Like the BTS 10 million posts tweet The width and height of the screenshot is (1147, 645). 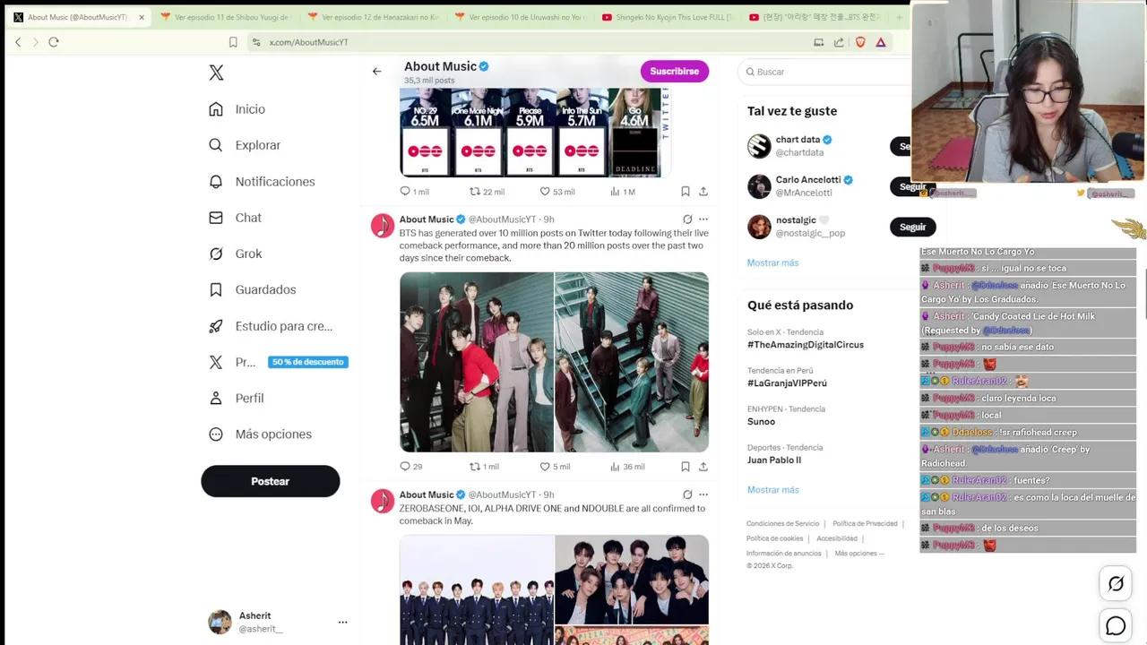544,466
